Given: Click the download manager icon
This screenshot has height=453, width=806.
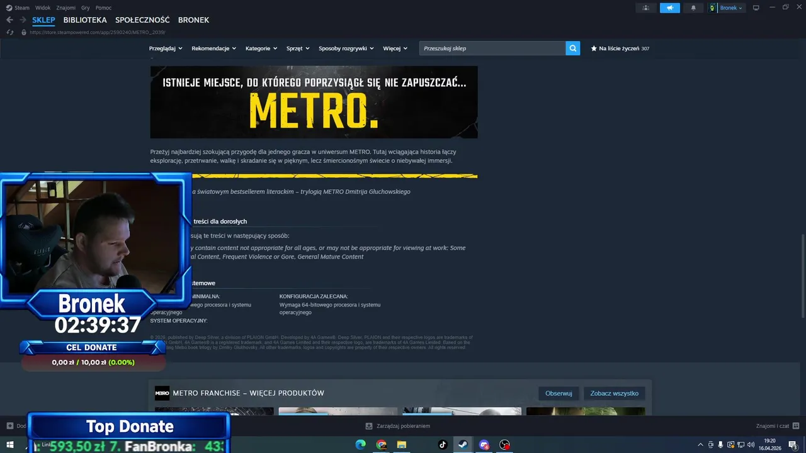Looking at the screenshot, I should click(369, 426).
